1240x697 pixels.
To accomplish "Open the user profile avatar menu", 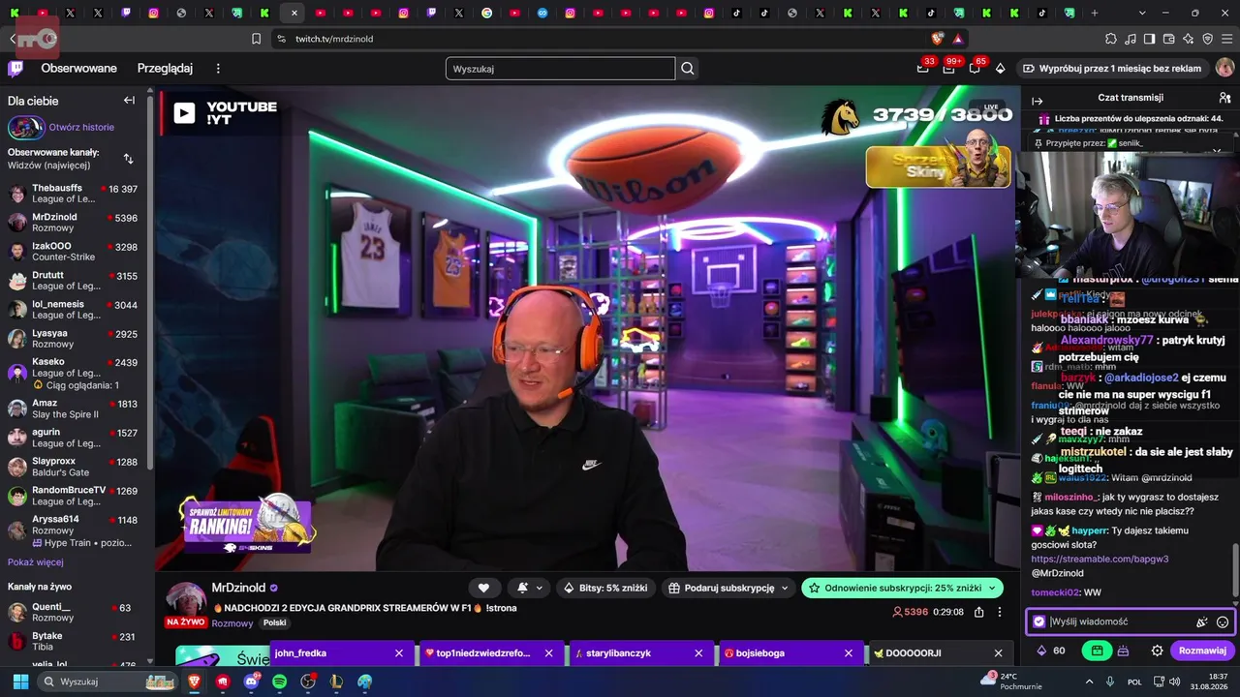I will (1224, 68).
